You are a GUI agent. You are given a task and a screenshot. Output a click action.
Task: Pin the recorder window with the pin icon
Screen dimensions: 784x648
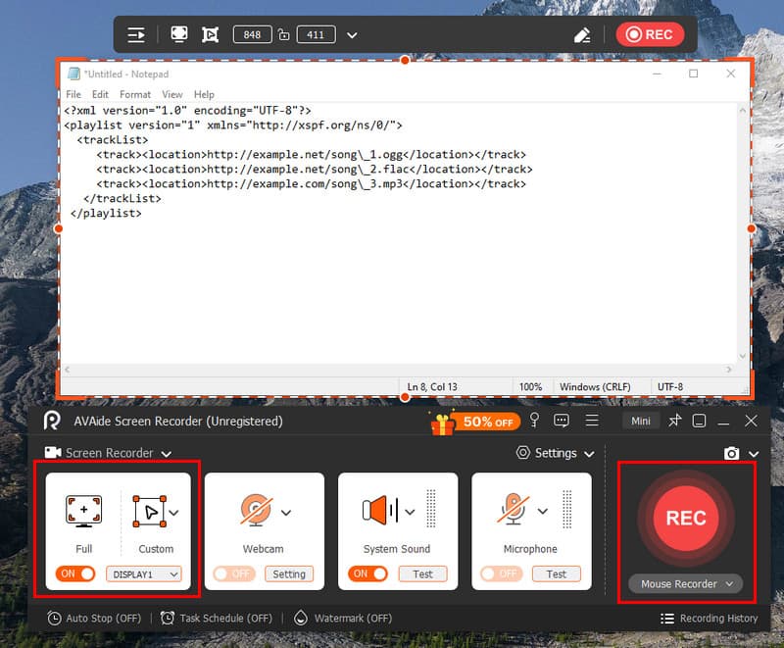point(674,421)
